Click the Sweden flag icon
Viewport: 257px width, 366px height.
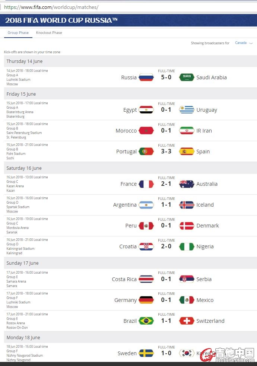(x=146, y=353)
